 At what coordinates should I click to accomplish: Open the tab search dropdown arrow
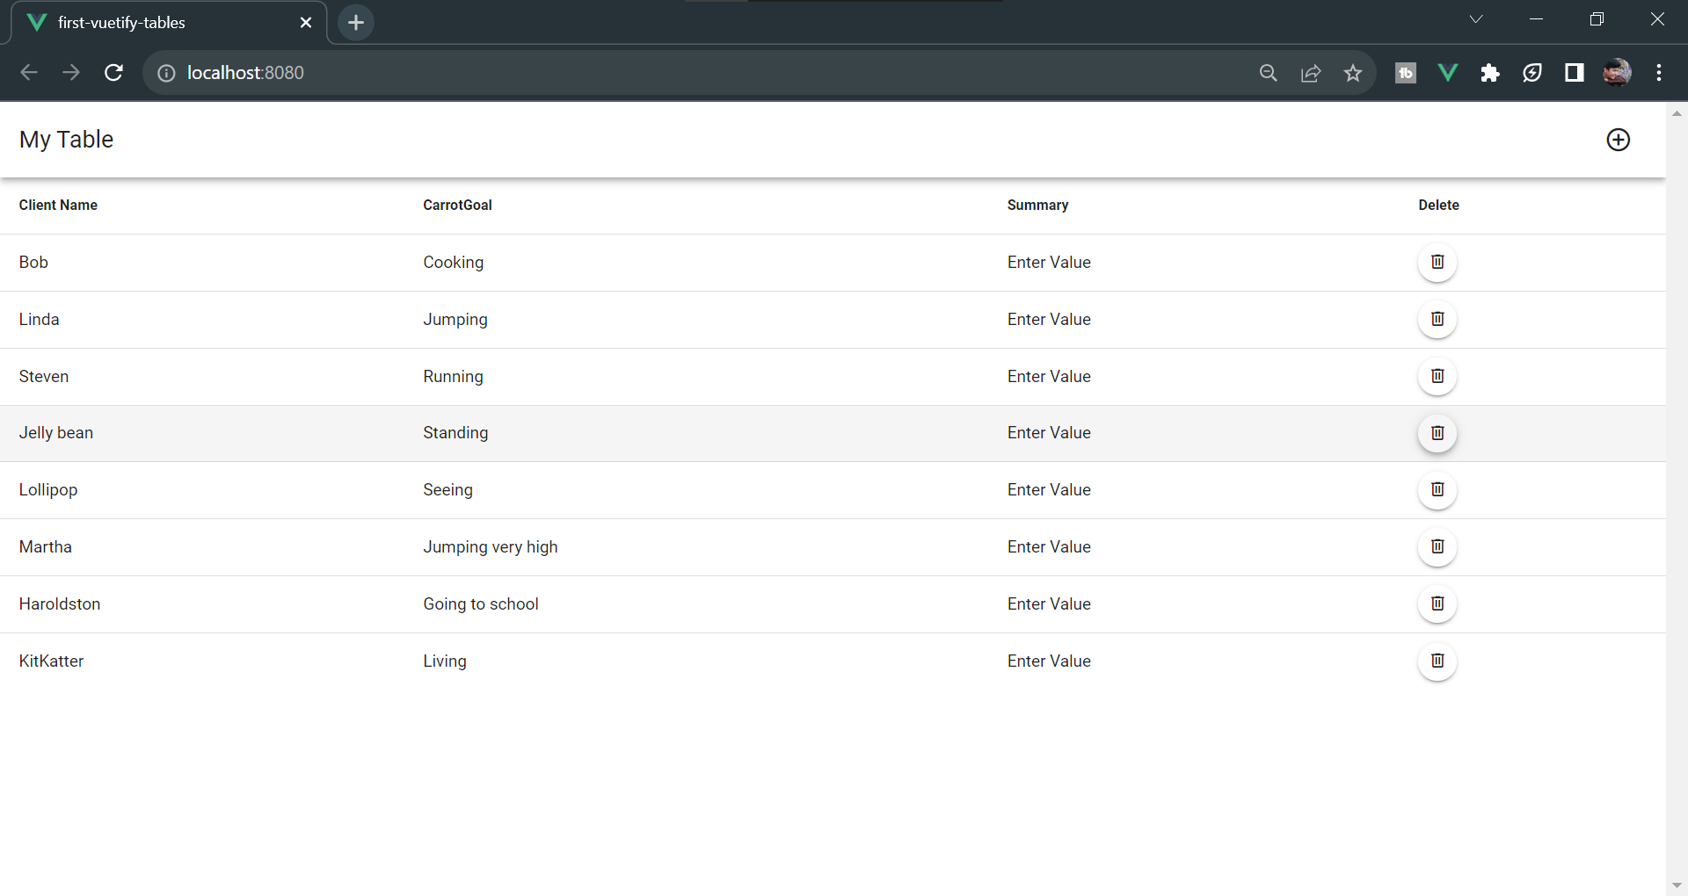[x=1476, y=18]
